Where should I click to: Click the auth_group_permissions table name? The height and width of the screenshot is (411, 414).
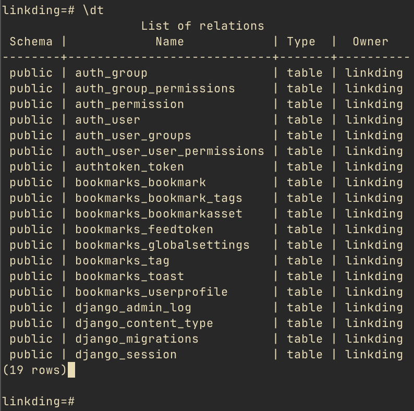tap(155, 89)
